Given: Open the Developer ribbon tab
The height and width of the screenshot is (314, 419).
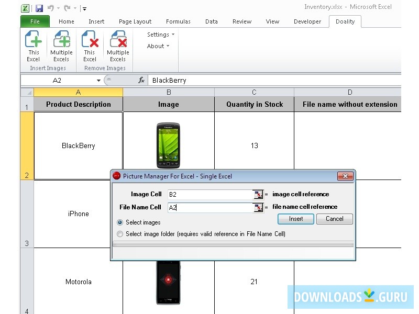Looking at the screenshot, I should (x=307, y=21).
